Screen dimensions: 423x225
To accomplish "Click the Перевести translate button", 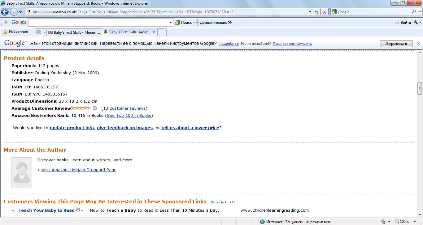I will pos(396,44).
